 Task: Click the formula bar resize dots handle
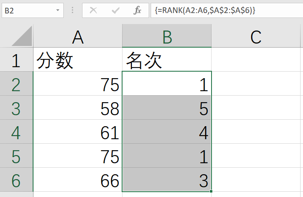pos(73,11)
